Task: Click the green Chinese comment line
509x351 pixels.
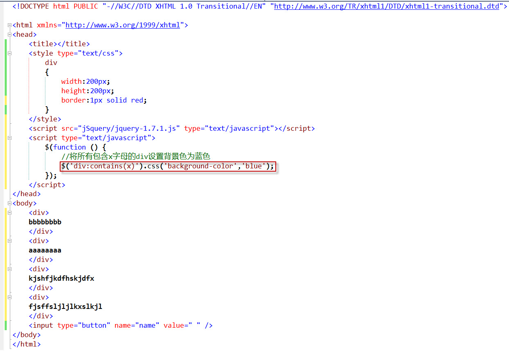Action: click(x=135, y=156)
